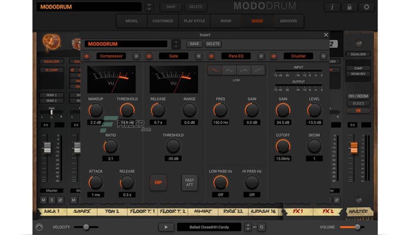Click the VELOCITY slider handle

[86, 227]
